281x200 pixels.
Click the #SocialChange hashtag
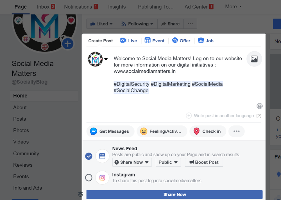pyautogui.click(x=131, y=91)
